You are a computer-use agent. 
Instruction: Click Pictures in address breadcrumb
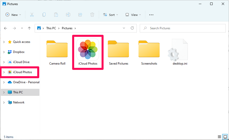point(67,28)
